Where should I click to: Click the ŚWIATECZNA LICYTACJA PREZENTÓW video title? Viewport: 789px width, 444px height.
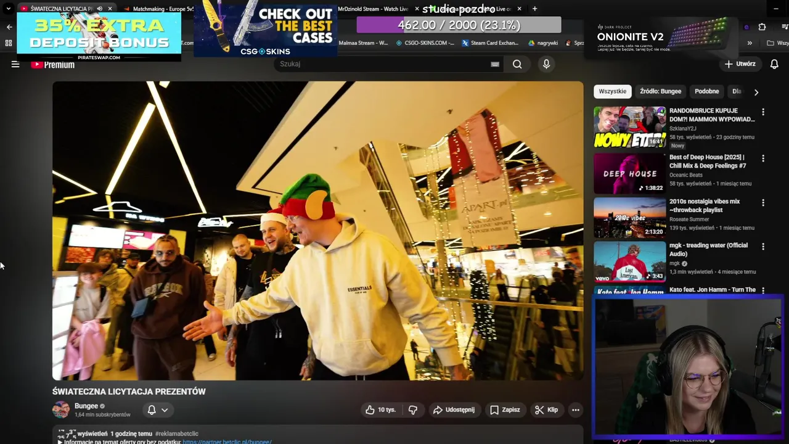click(x=129, y=392)
